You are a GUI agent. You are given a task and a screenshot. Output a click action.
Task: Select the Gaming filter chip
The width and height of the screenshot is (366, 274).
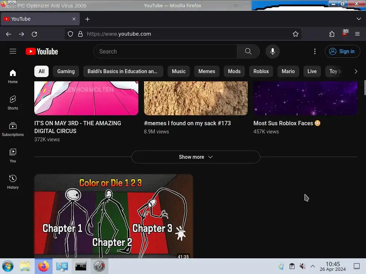click(66, 71)
